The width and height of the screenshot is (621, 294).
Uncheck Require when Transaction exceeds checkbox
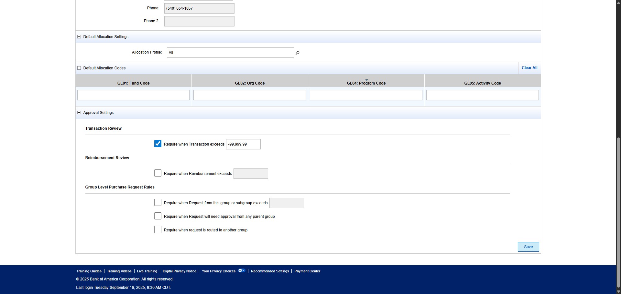pyautogui.click(x=158, y=144)
